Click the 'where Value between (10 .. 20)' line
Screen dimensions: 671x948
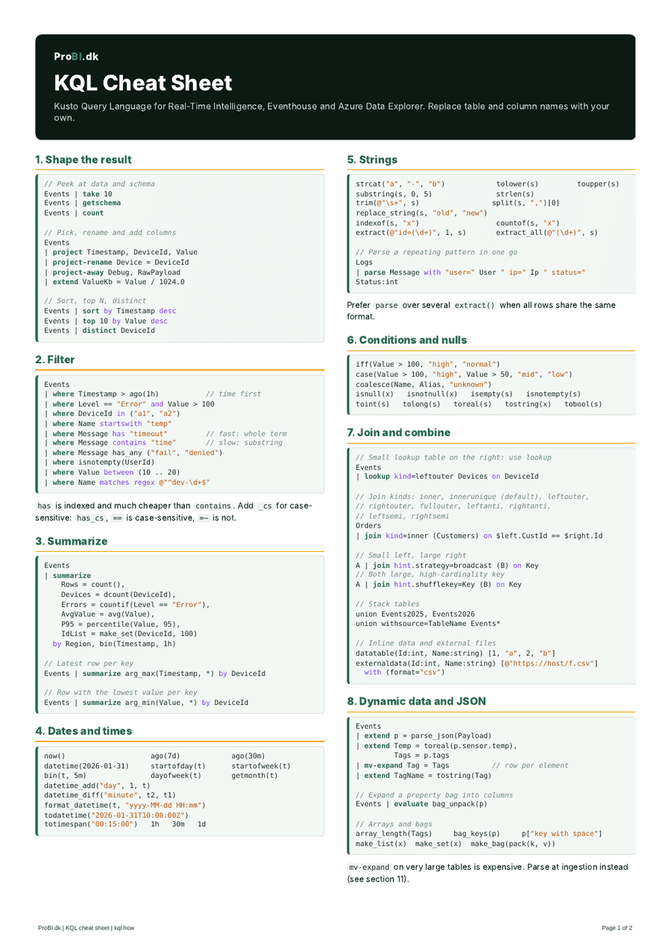point(113,472)
